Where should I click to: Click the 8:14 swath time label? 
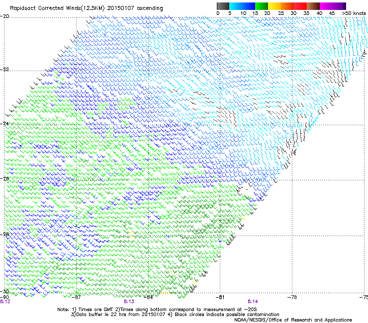tap(253, 302)
